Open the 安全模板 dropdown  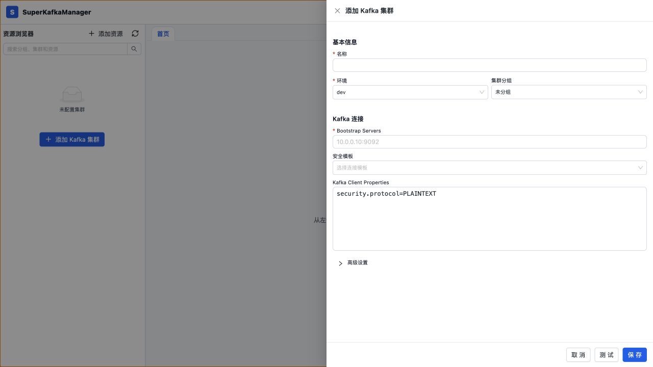click(490, 168)
